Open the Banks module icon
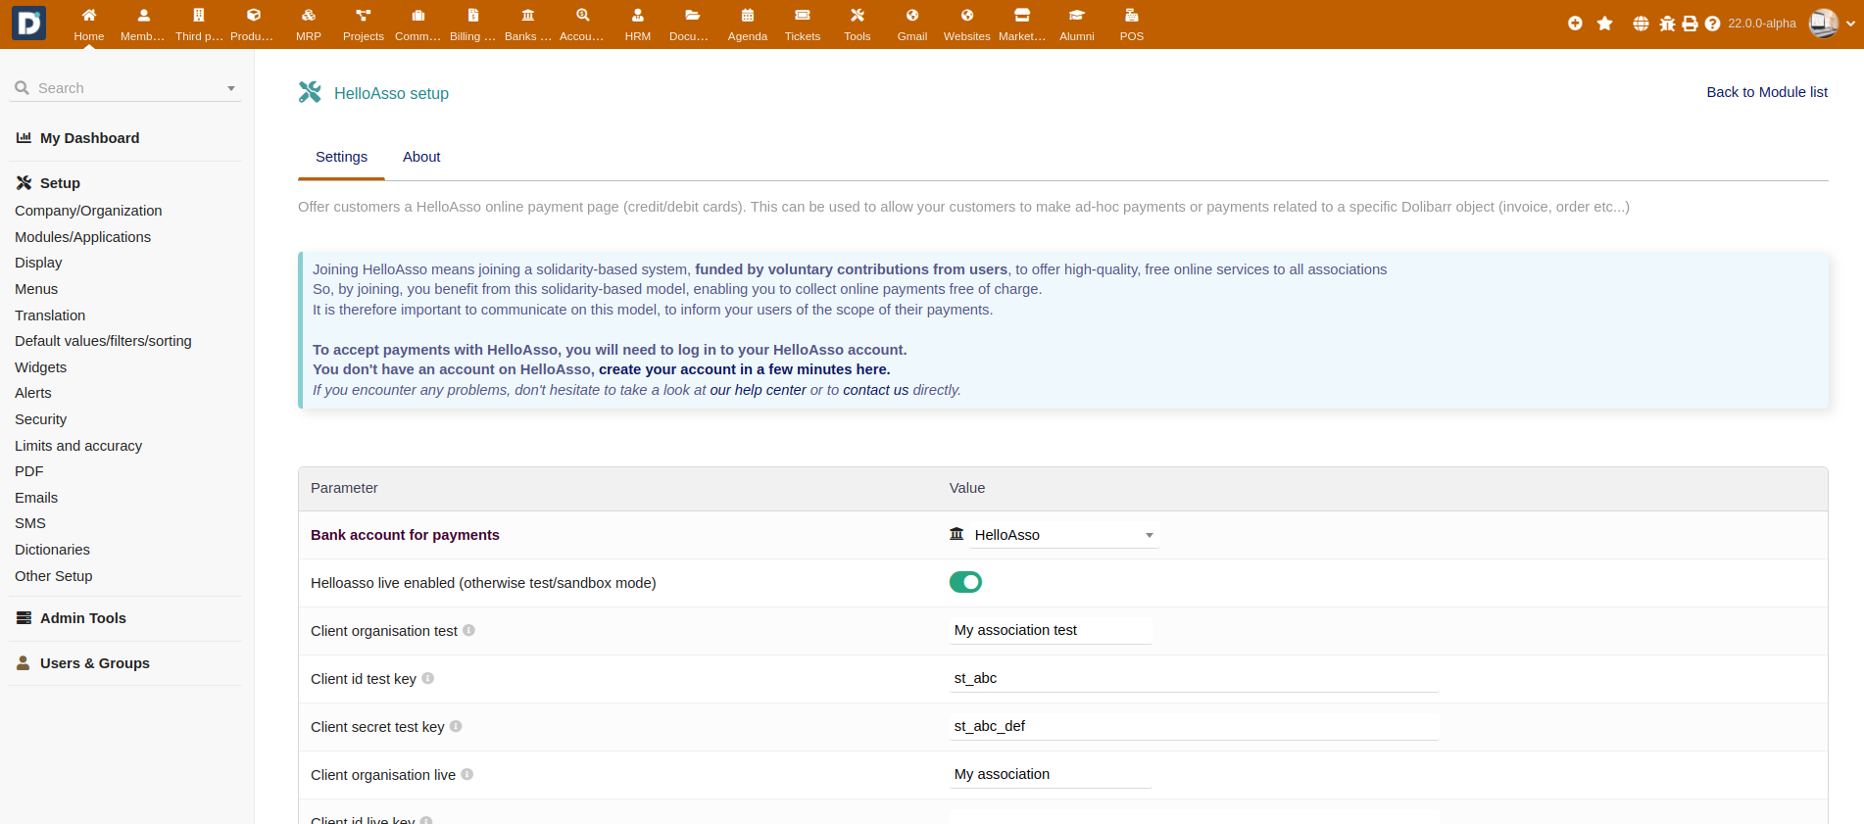Viewport: 1864px width, 824px height. tap(528, 16)
